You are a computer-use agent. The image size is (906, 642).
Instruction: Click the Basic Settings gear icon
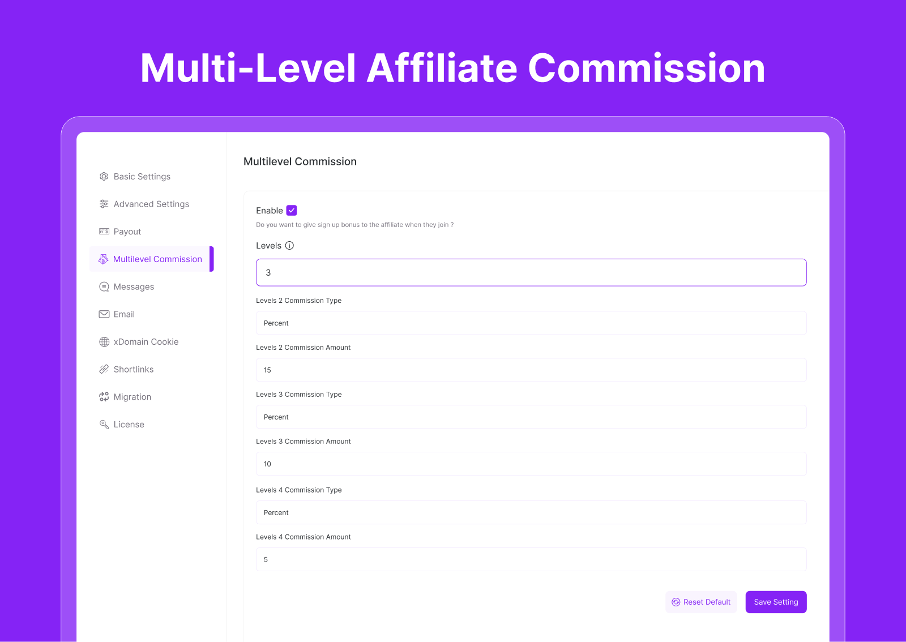[x=104, y=177]
